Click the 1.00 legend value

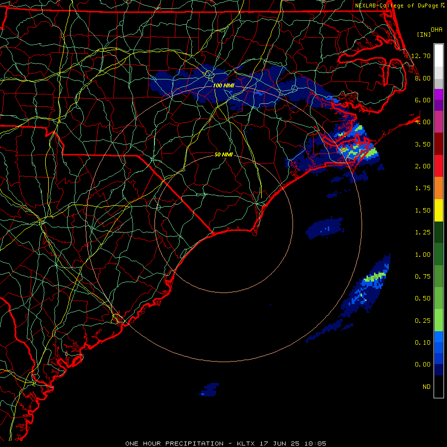[423, 255]
